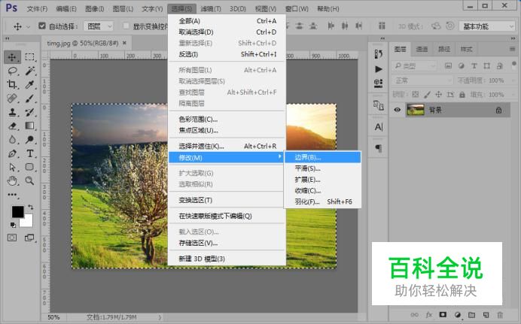Viewport: 521px width, 324px height.
Task: Select the Rounded Rectangle shape tool
Action: (x=29, y=167)
